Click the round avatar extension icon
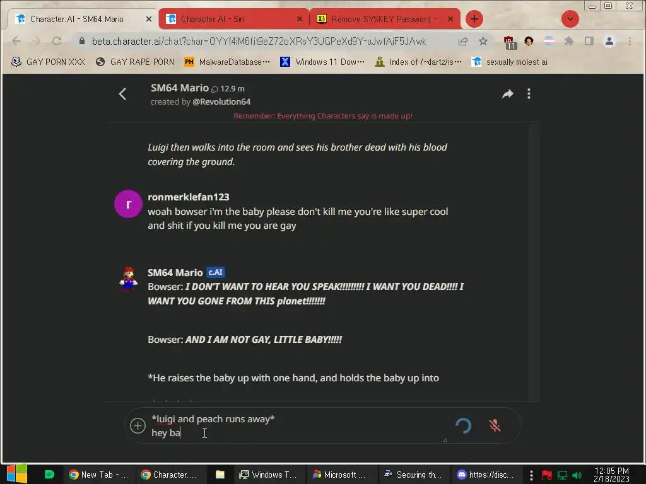The image size is (646, 484). [529, 41]
